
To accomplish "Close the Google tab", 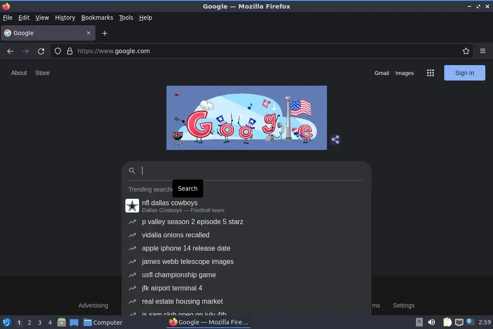I will (89, 33).
